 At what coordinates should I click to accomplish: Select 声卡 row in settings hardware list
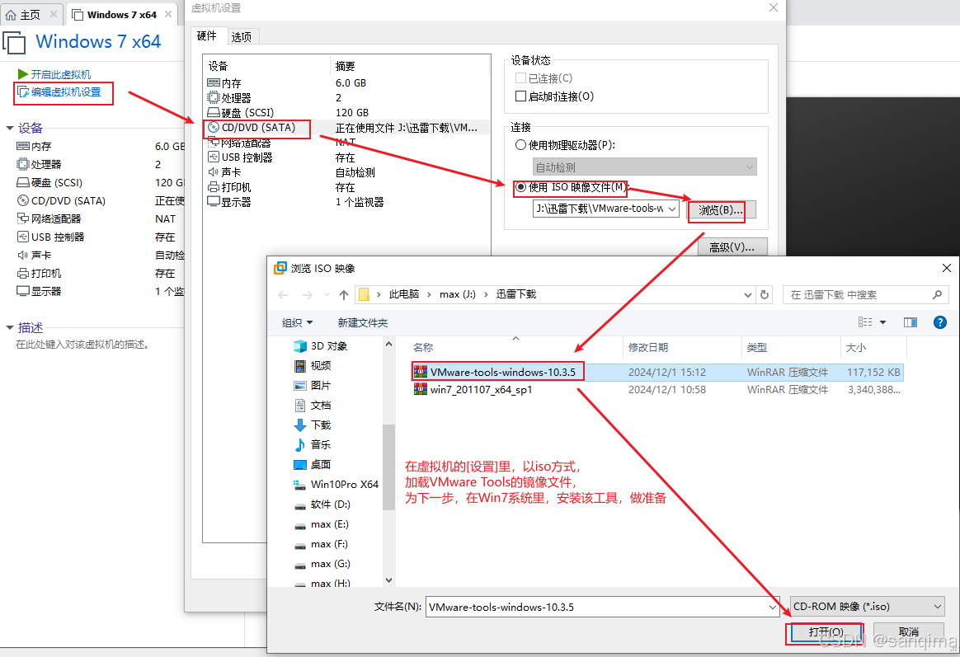click(x=347, y=172)
